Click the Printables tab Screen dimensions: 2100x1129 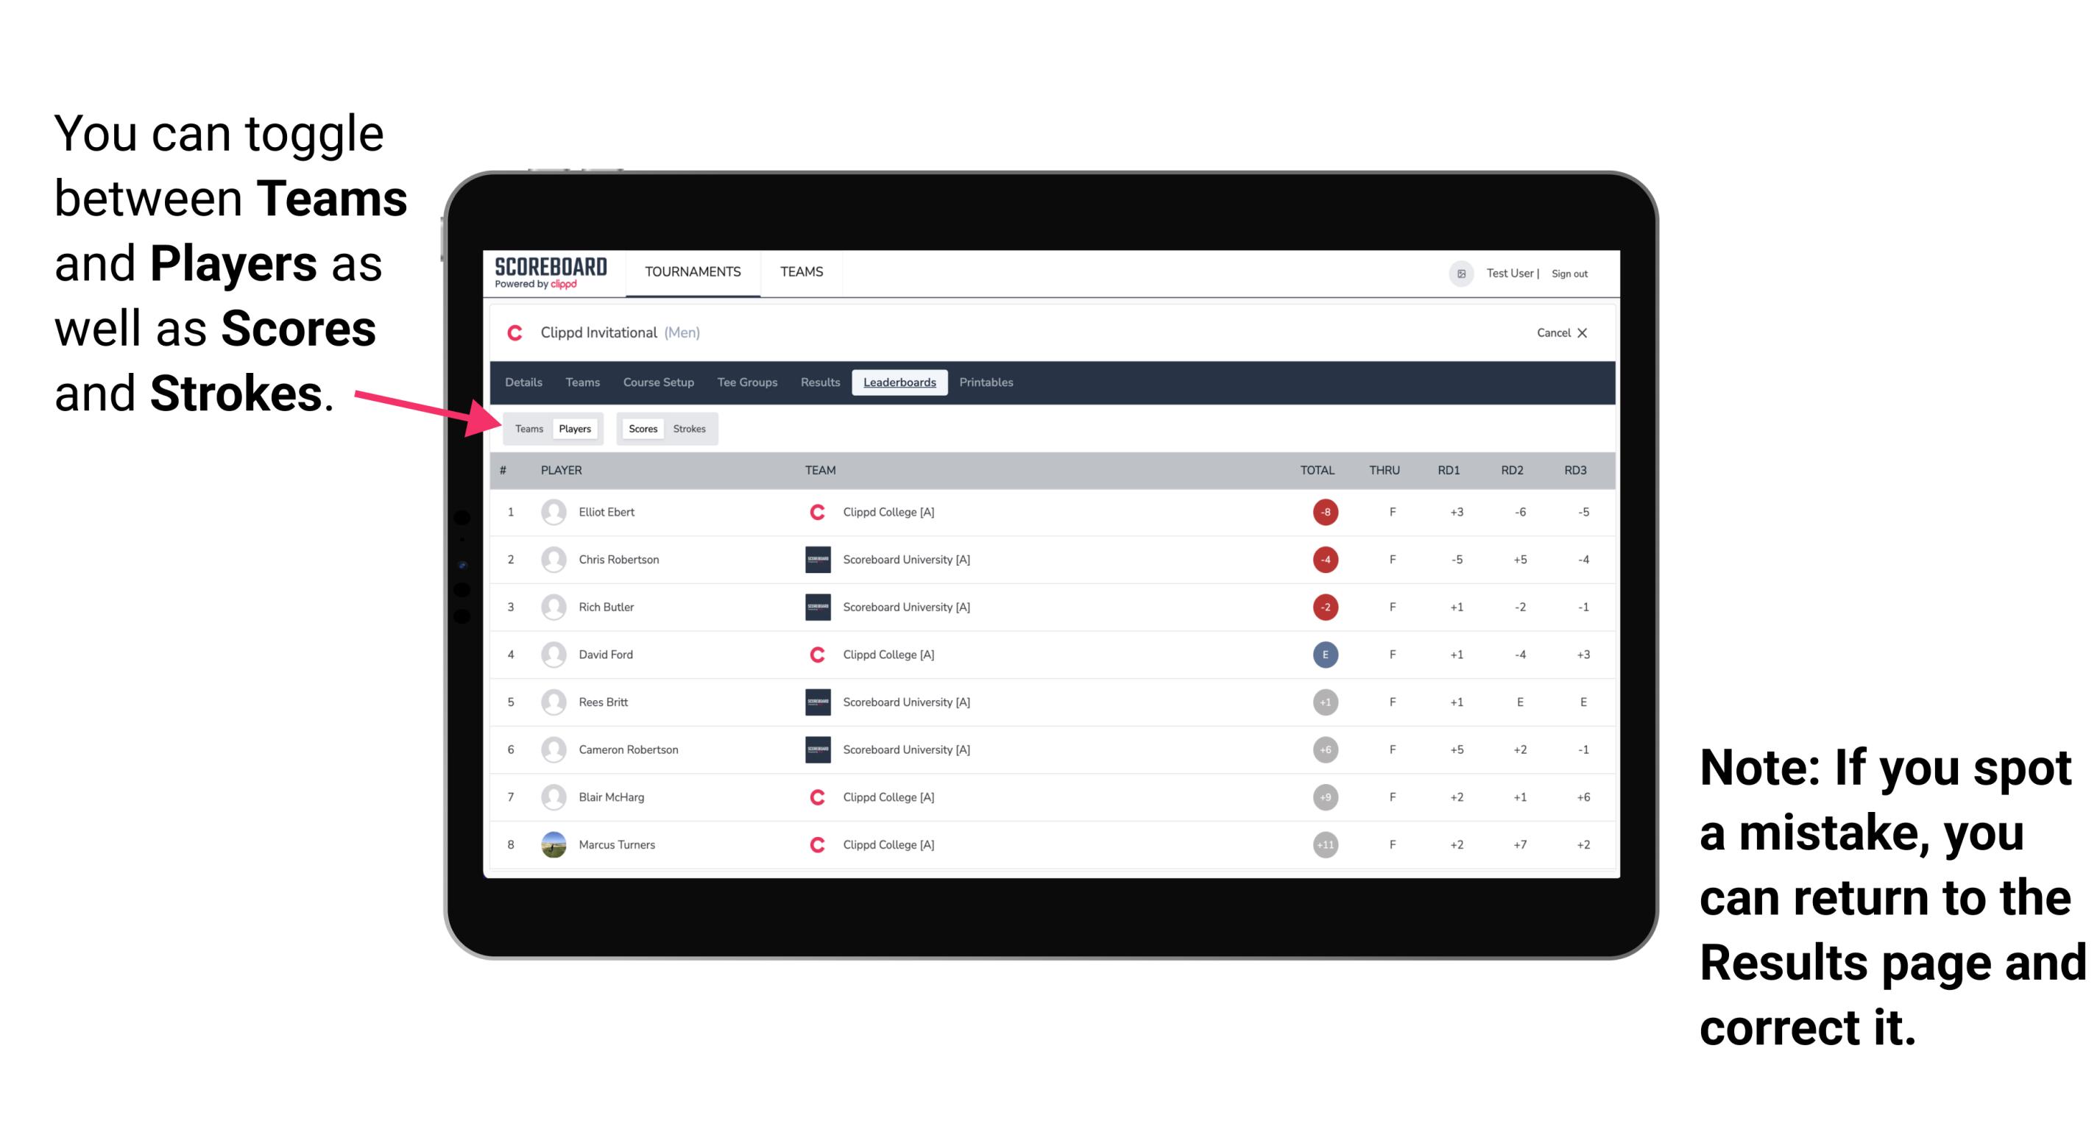coord(987,382)
